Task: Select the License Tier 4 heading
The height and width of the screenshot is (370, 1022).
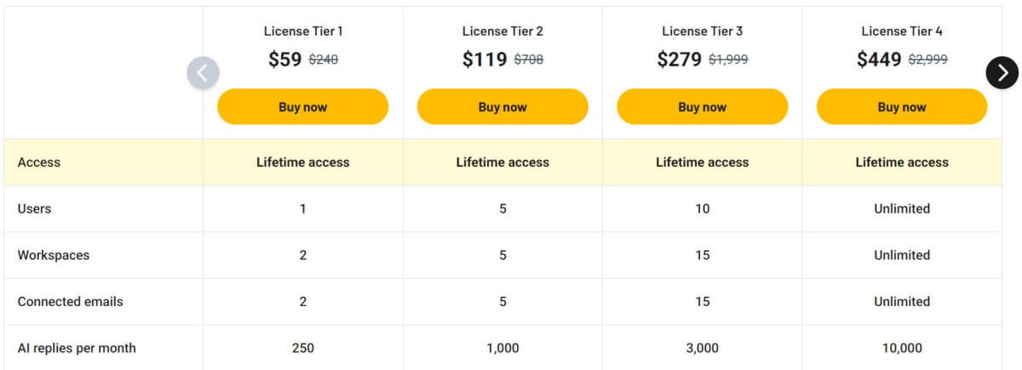Action: pyautogui.click(x=902, y=31)
